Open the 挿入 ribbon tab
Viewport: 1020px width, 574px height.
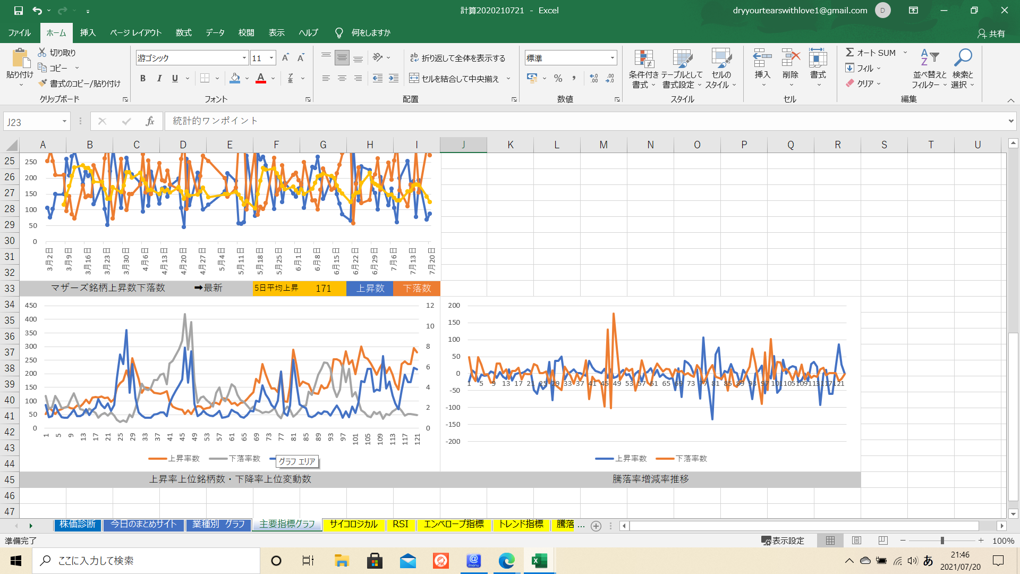pos(88,33)
